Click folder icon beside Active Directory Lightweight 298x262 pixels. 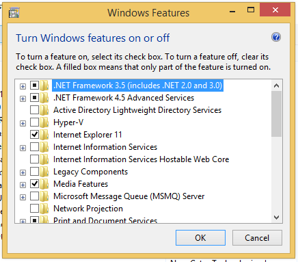44,110
